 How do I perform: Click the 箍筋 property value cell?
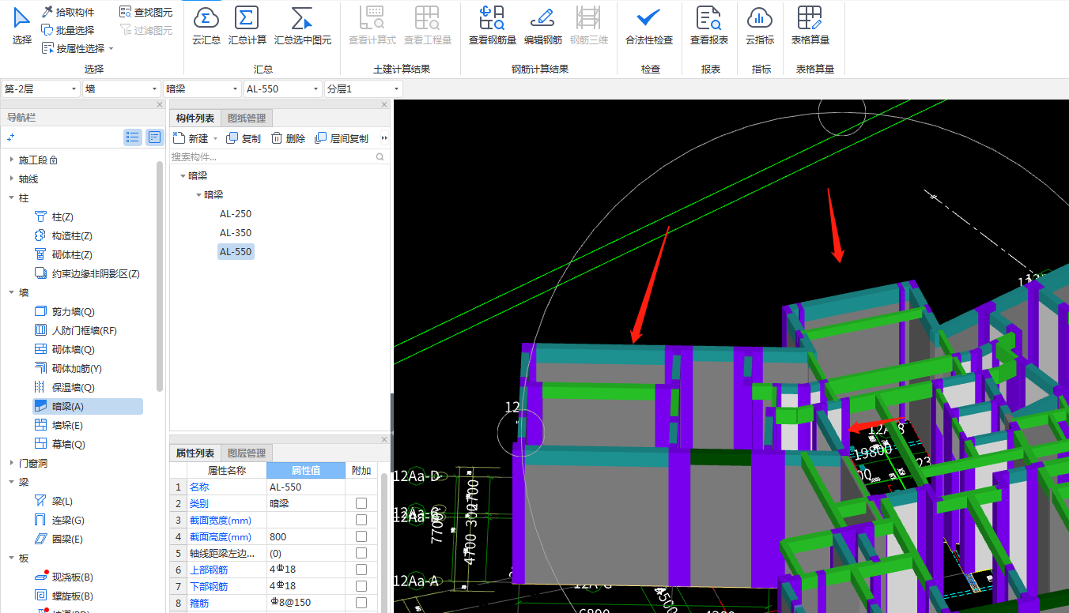(306, 603)
